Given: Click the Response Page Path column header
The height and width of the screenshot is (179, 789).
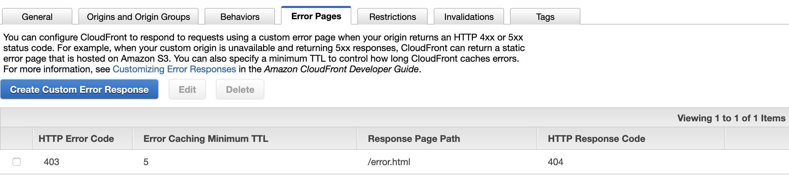Looking at the screenshot, I should click(414, 139).
